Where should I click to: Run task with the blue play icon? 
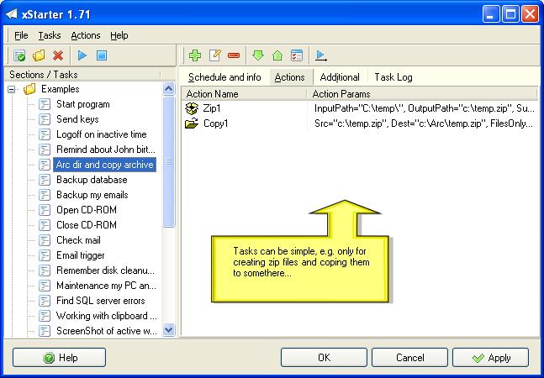point(82,55)
